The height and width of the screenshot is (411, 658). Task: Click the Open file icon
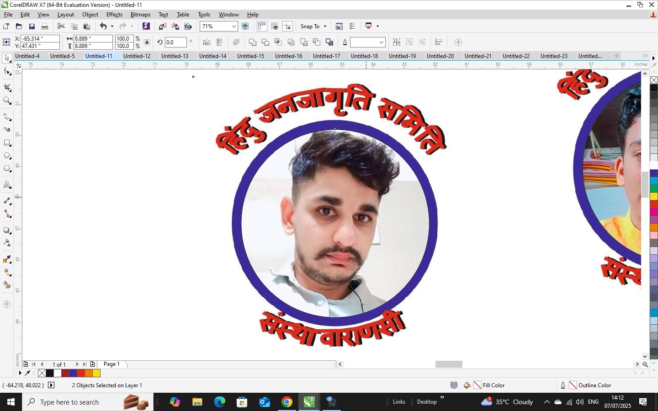click(x=19, y=26)
